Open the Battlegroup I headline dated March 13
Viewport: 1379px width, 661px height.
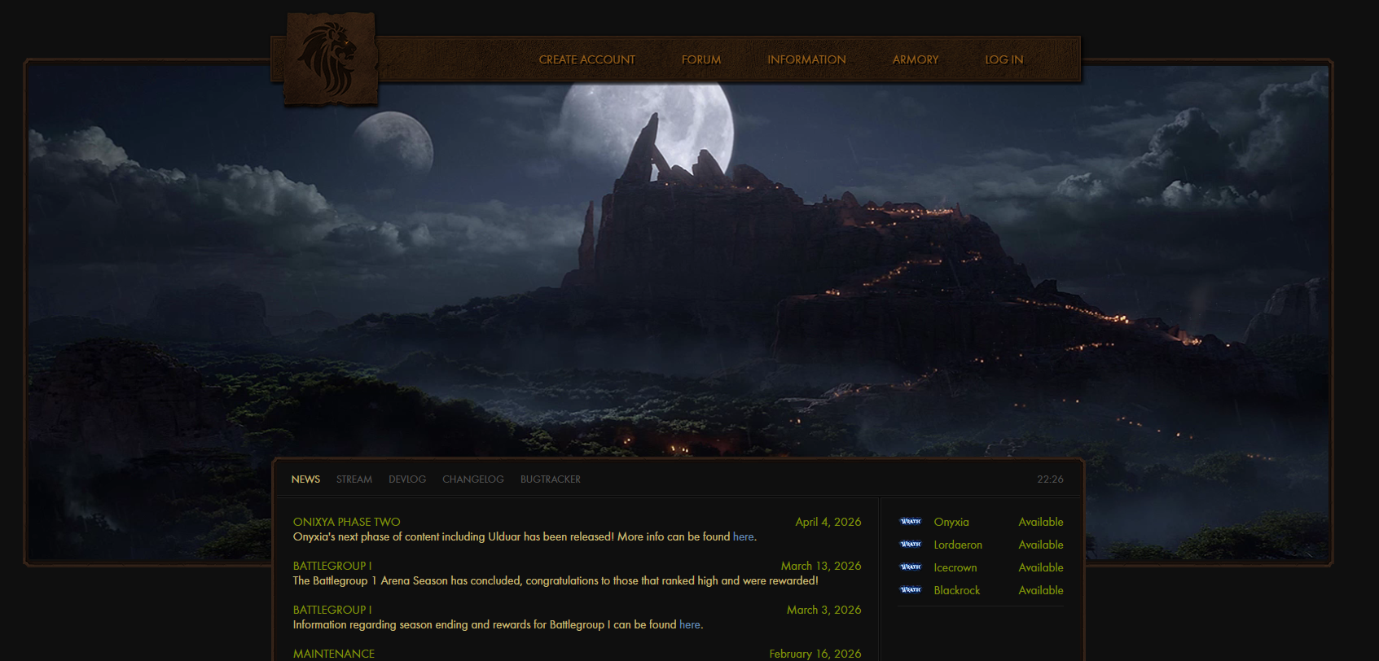tap(332, 566)
